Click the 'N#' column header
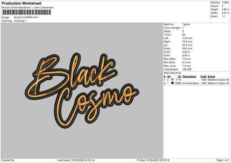The height and width of the screenshot is (163, 231). point(169,77)
